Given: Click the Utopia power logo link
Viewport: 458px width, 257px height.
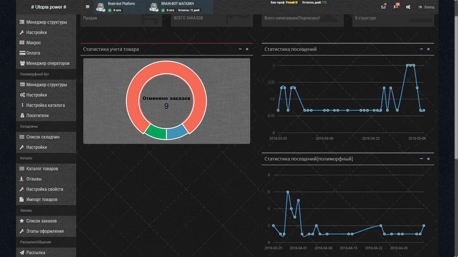Looking at the screenshot, I should pos(49,7).
